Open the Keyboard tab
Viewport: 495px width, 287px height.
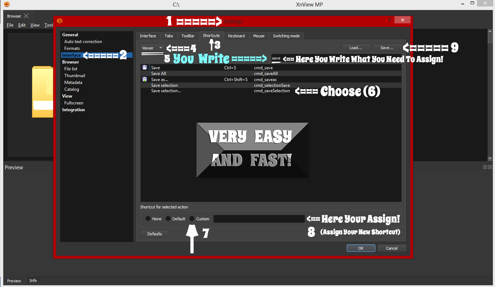point(236,36)
